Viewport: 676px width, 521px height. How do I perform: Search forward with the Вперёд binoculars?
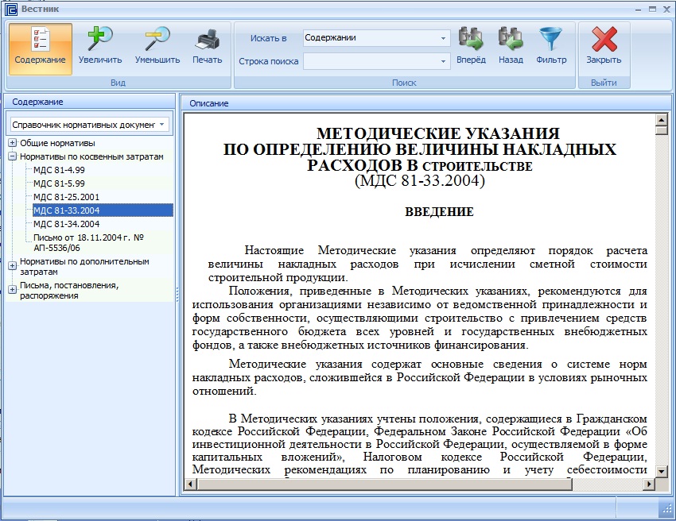(471, 48)
